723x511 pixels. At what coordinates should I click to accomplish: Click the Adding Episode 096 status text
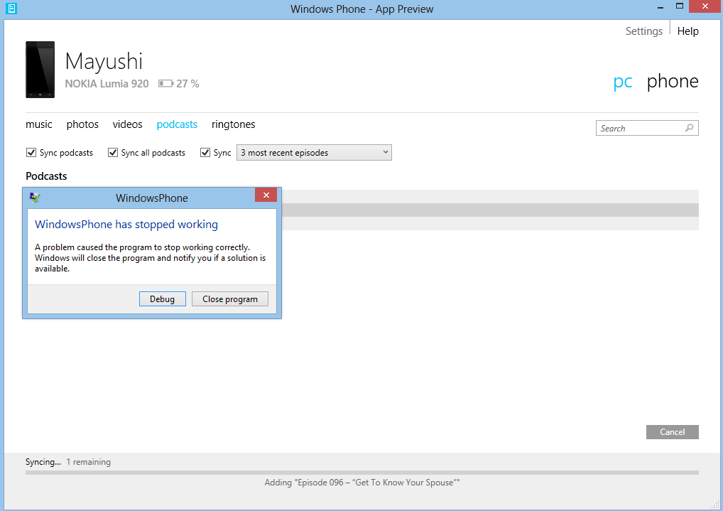[362, 483]
